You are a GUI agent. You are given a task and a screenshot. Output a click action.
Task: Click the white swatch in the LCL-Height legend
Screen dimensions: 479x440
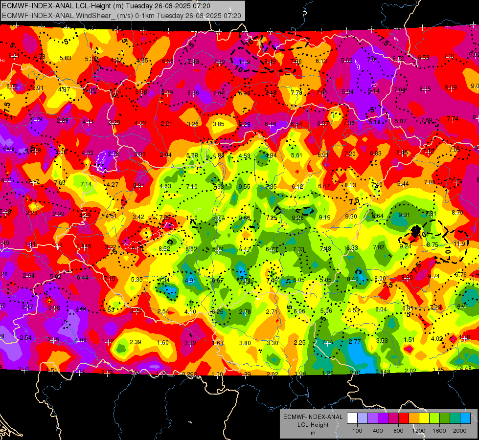pyautogui.click(x=352, y=418)
